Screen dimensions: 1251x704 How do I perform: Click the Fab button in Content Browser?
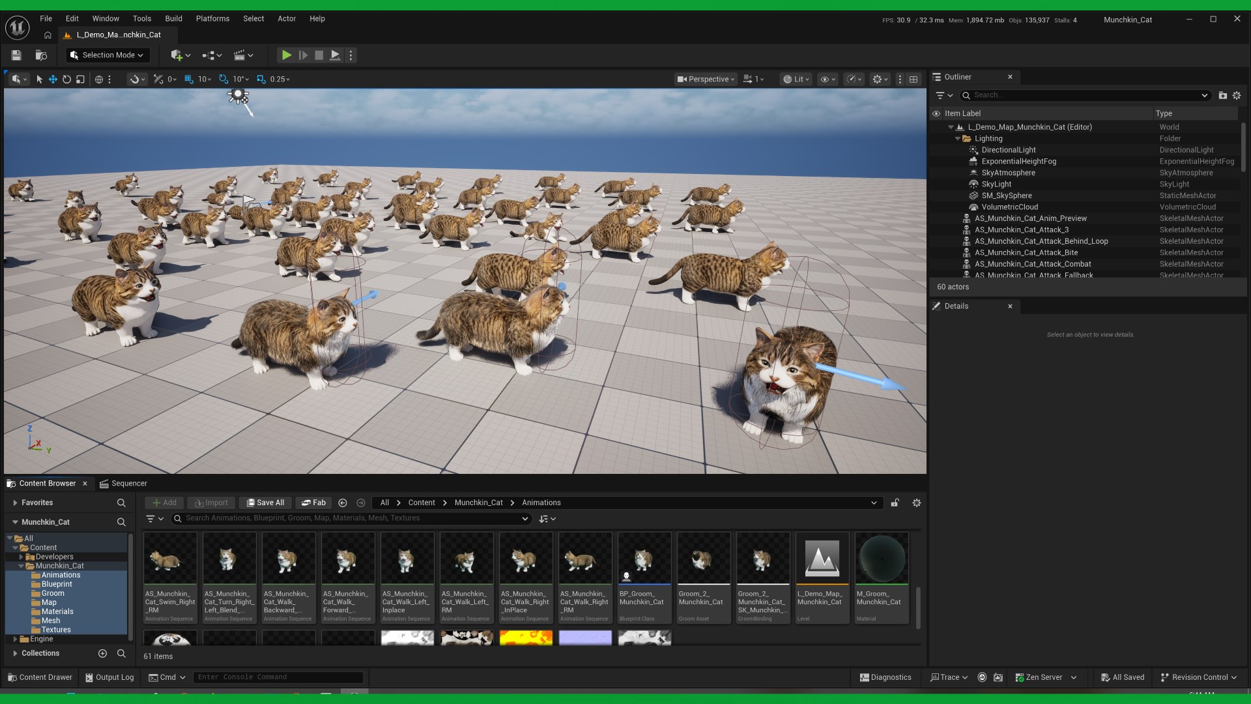(313, 503)
